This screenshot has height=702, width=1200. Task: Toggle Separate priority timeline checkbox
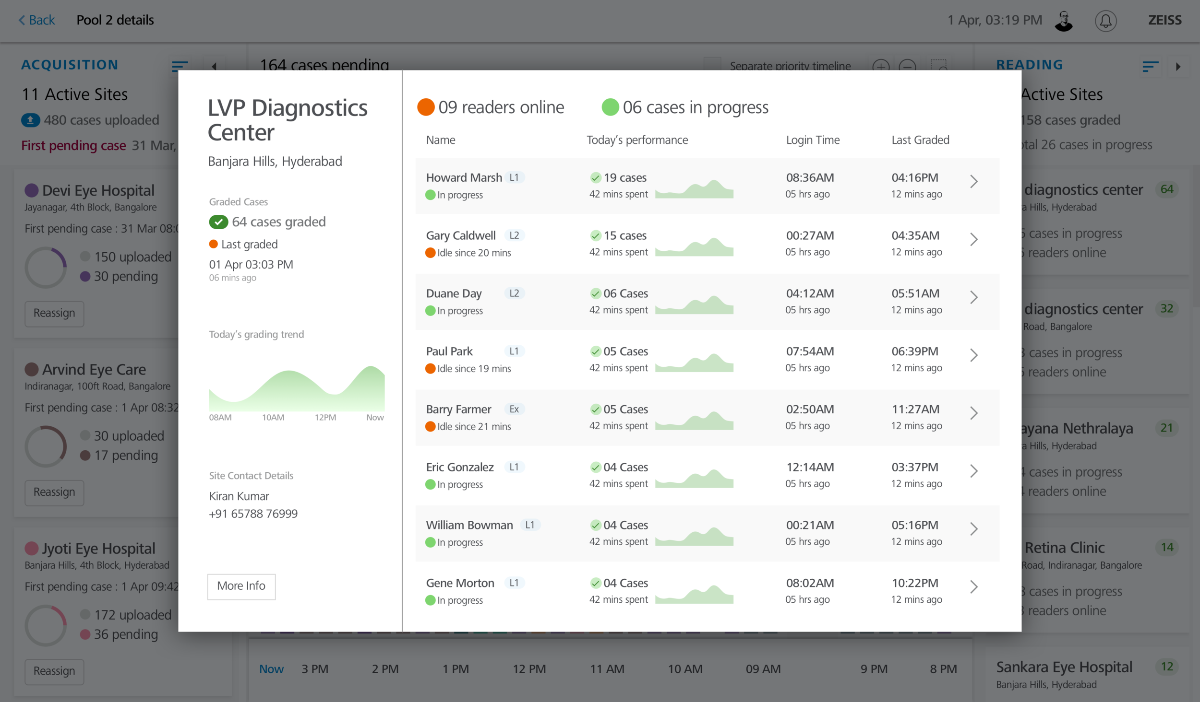[712, 64]
